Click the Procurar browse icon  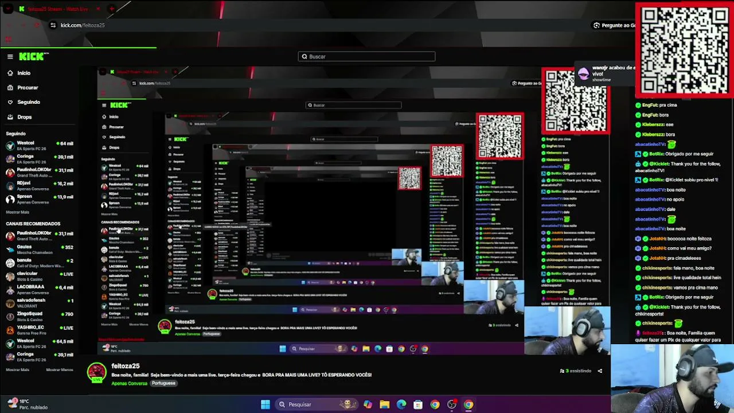[x=10, y=88]
